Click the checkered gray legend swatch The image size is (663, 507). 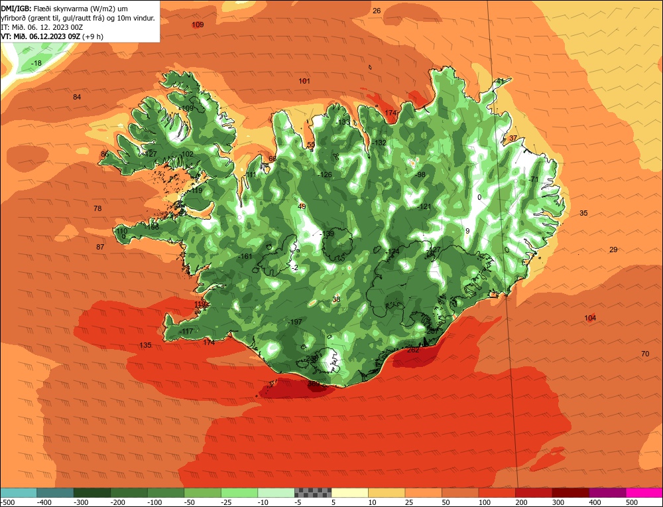(313, 492)
